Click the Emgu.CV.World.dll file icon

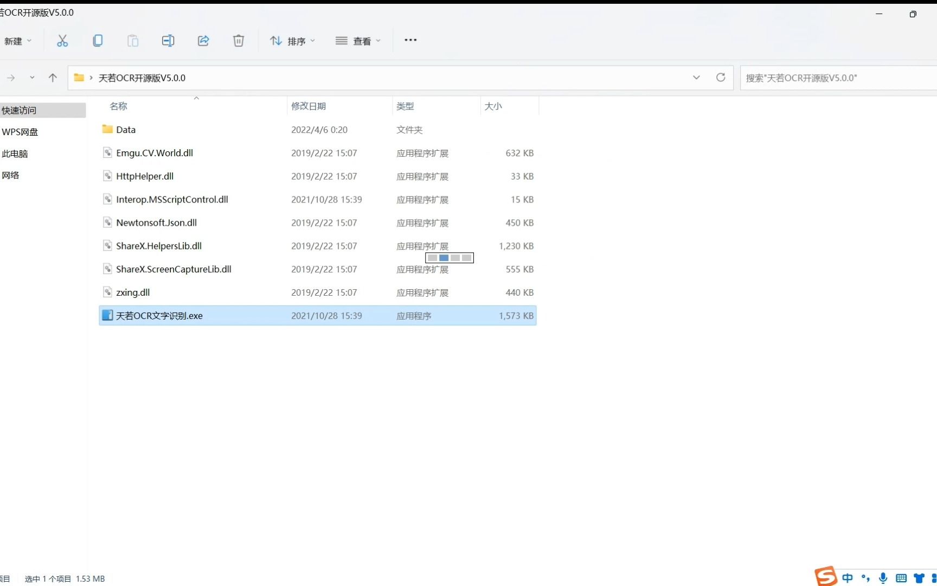coord(107,152)
